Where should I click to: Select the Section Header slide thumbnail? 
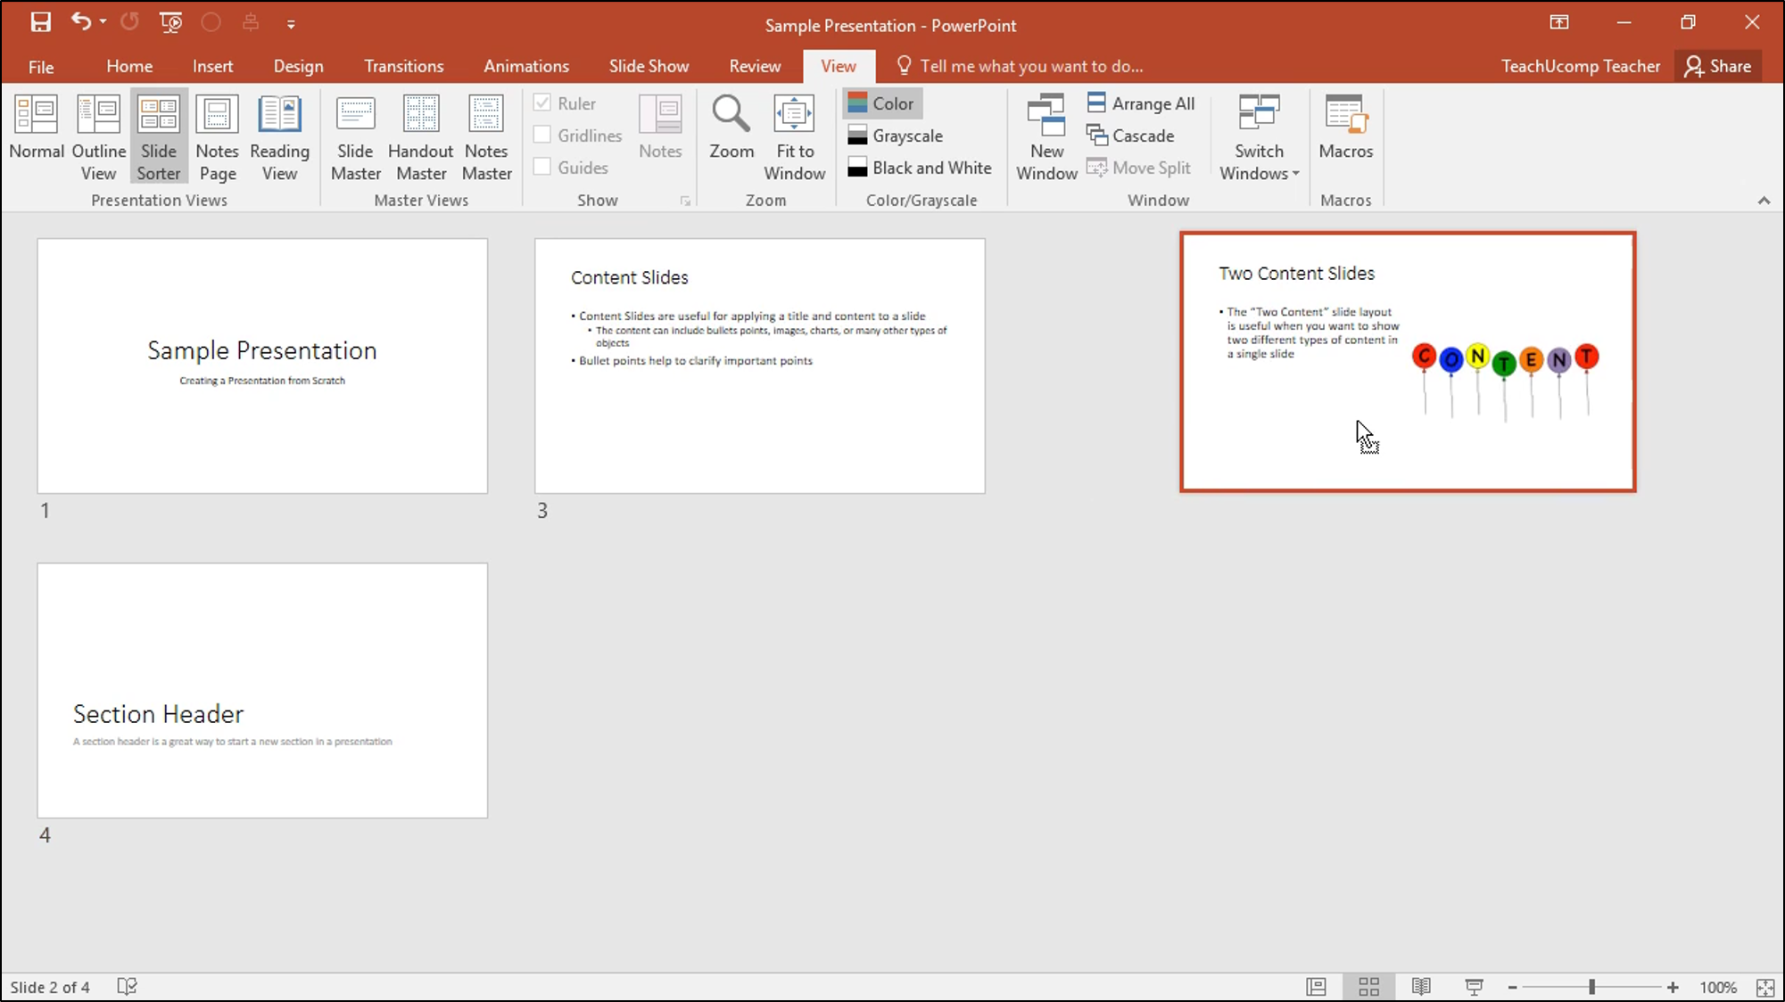click(x=261, y=689)
